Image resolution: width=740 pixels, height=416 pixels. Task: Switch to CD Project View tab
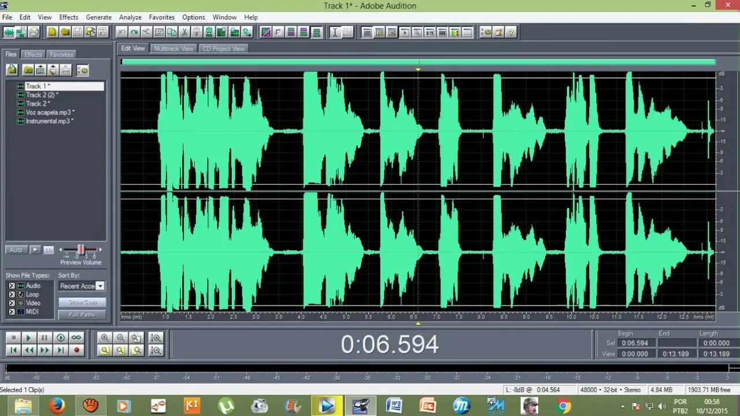tap(223, 49)
